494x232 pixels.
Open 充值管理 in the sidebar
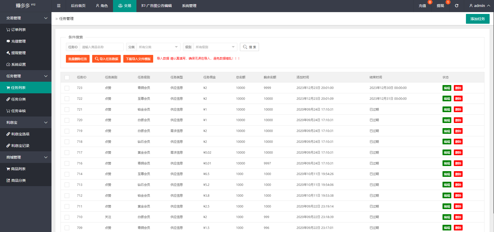[x=18, y=41]
